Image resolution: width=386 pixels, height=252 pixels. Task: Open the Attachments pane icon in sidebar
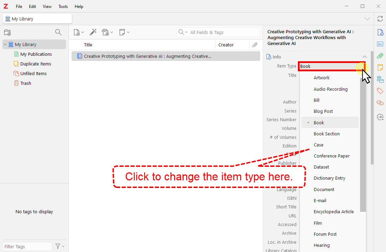coord(380,56)
